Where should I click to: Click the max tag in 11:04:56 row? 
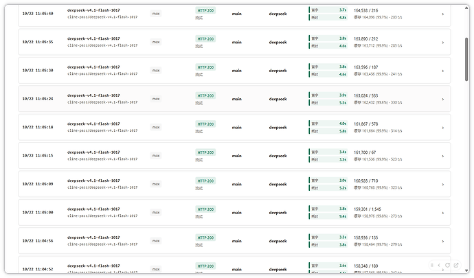pos(156,241)
